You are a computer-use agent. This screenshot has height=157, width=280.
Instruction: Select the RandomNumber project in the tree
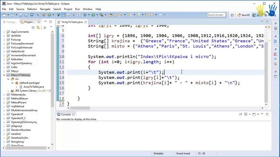point(21,130)
